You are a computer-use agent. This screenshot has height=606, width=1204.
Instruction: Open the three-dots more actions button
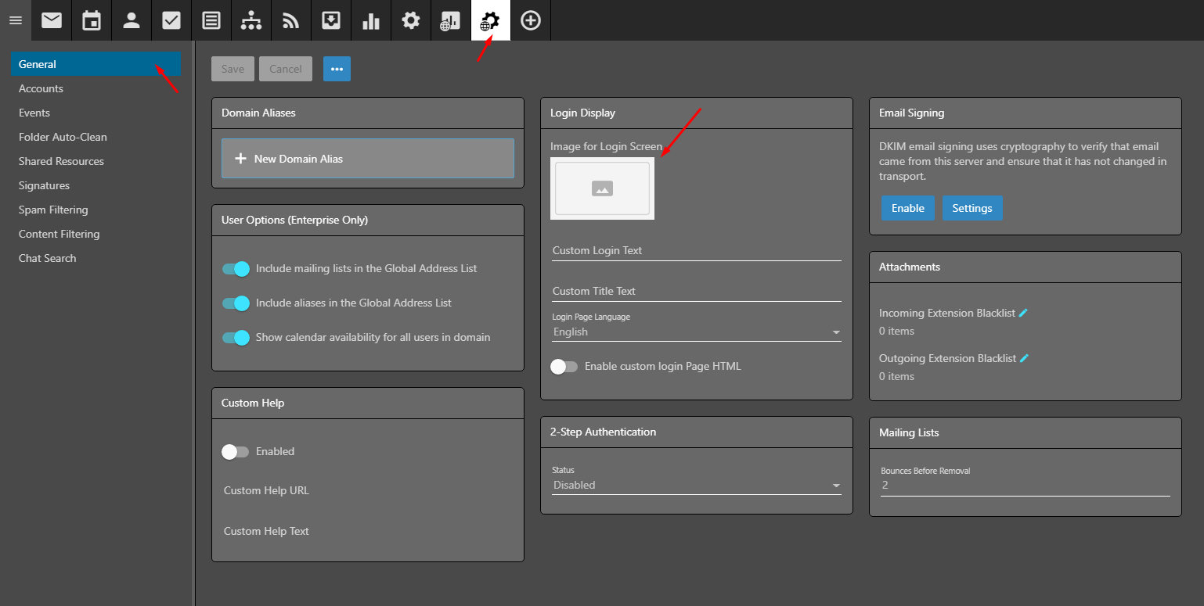(337, 69)
